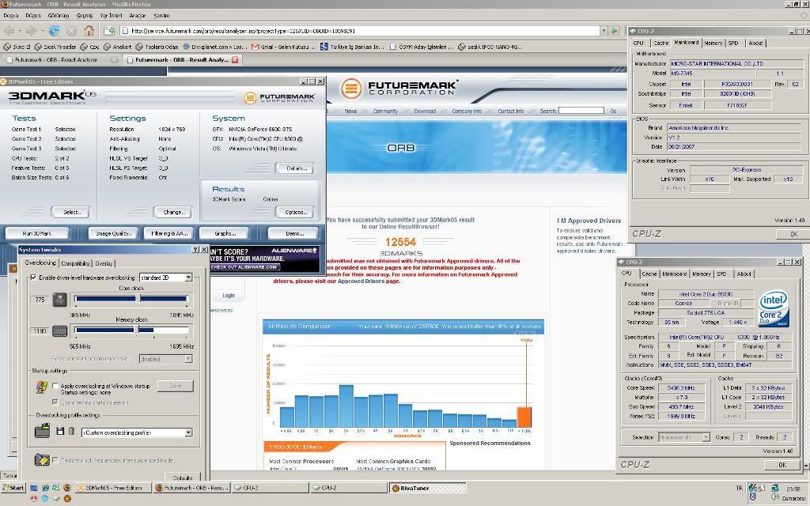
Task: Click the Demo button in 3DMark05
Action: pyautogui.click(x=294, y=233)
